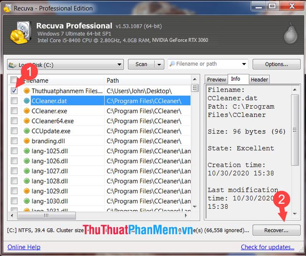This screenshot has width=306, height=256.
Task: Click in the Filename or path search field
Action: pyautogui.click(x=208, y=64)
